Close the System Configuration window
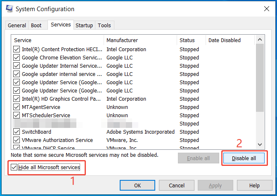 click(x=267, y=9)
